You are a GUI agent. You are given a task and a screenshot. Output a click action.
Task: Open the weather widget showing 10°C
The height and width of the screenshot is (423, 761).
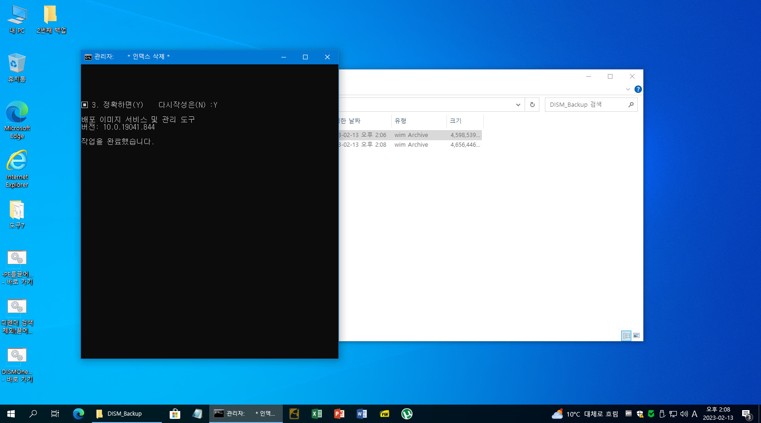click(585, 414)
